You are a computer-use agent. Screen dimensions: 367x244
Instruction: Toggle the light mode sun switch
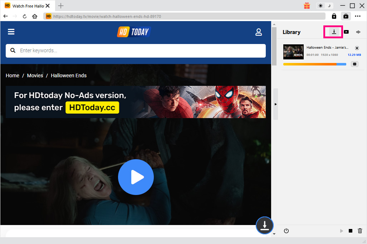(x=320, y=6)
